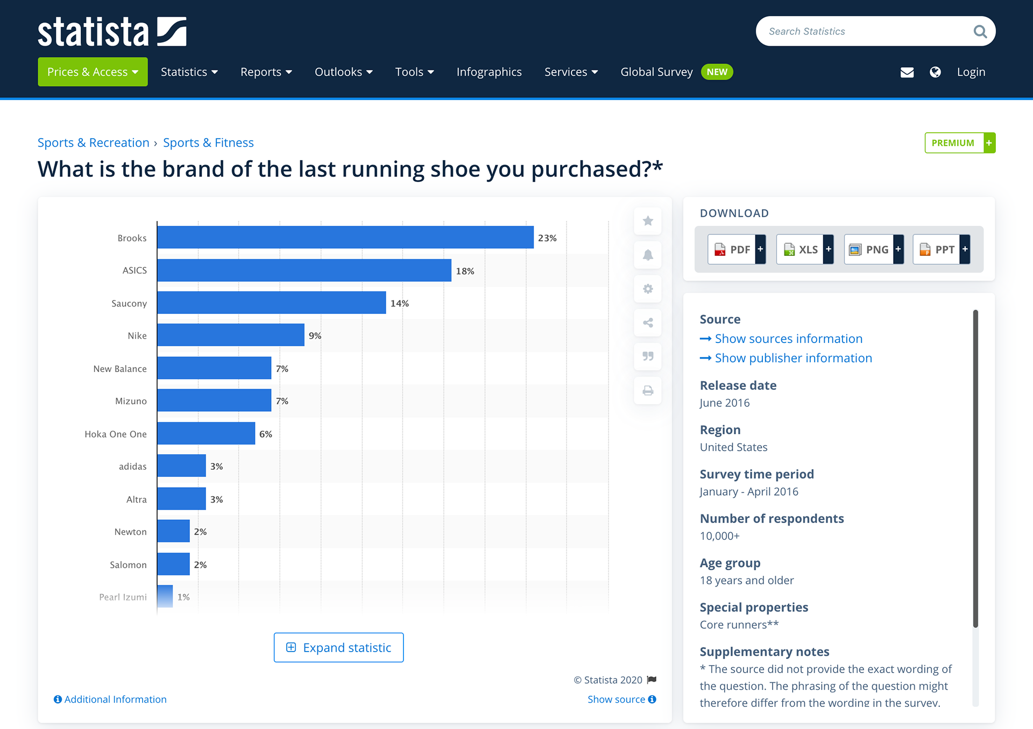Click the ASICS 18% bar
This screenshot has width=1033, height=729.
[x=305, y=270]
